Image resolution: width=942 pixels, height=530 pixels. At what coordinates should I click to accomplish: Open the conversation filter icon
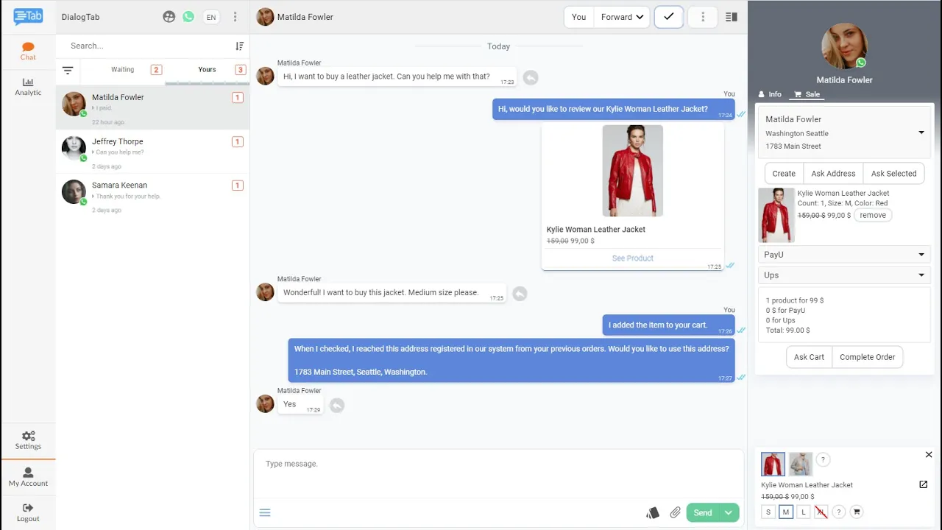[68, 71]
